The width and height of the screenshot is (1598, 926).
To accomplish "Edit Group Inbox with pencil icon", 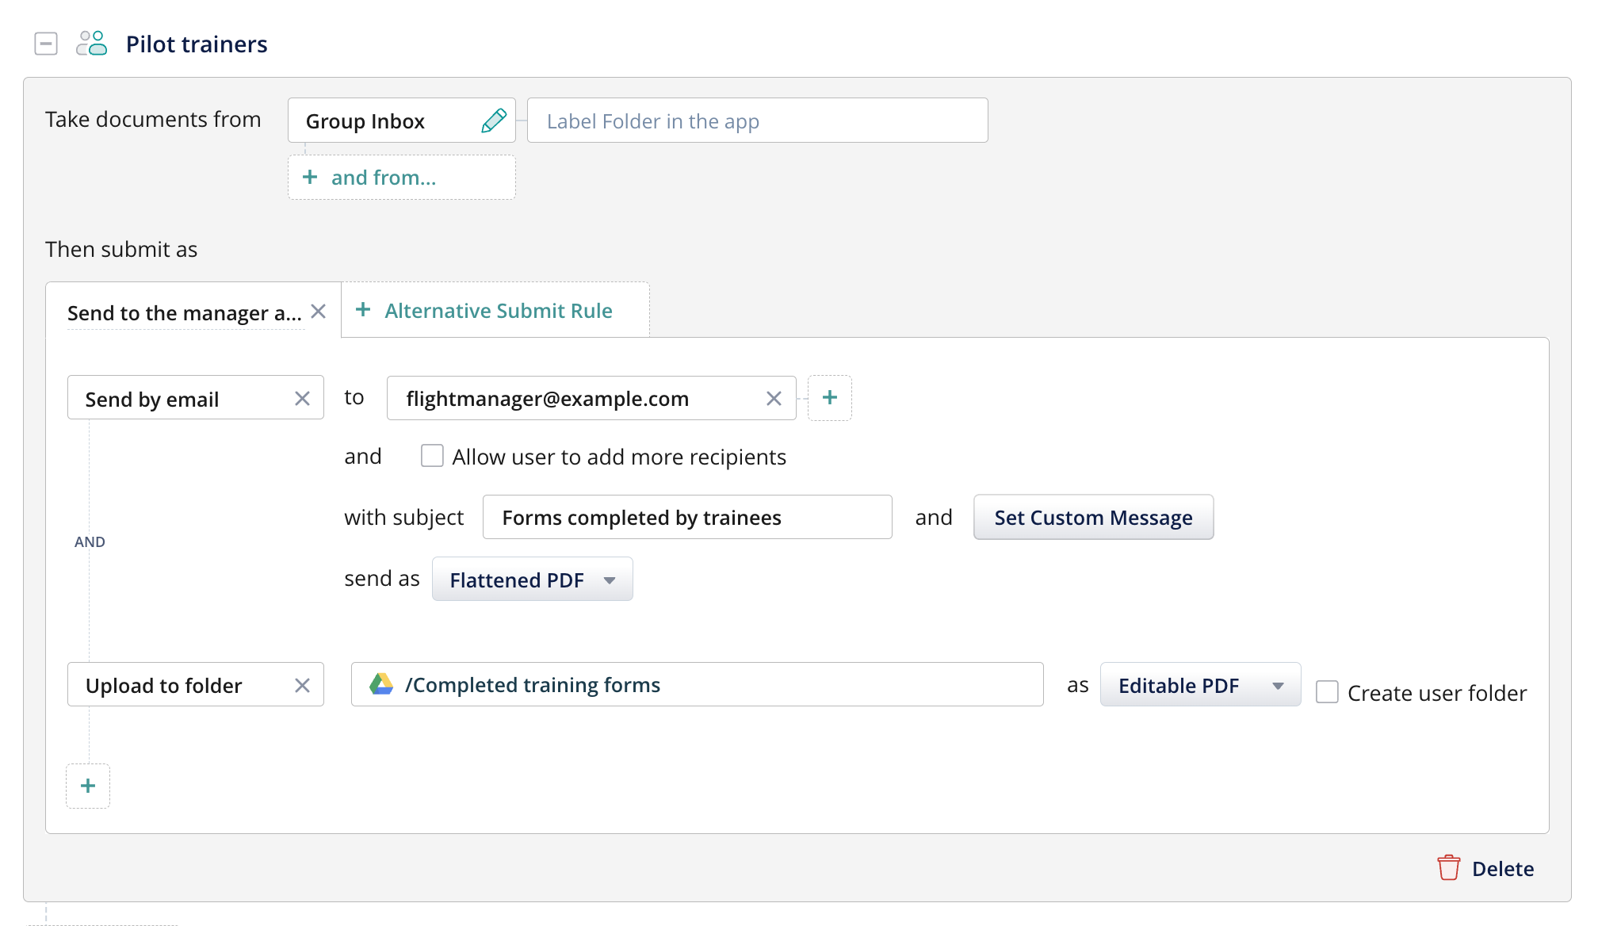I will tap(493, 121).
